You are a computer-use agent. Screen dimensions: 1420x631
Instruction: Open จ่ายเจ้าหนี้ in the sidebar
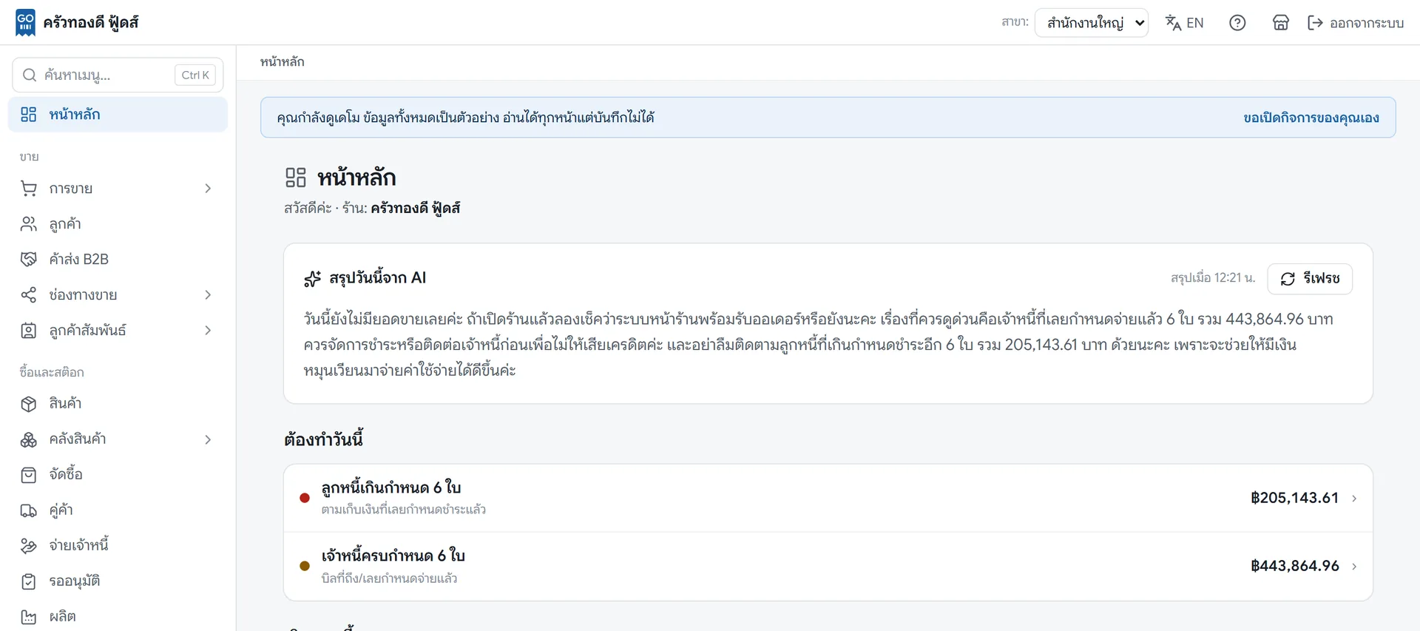point(118,545)
